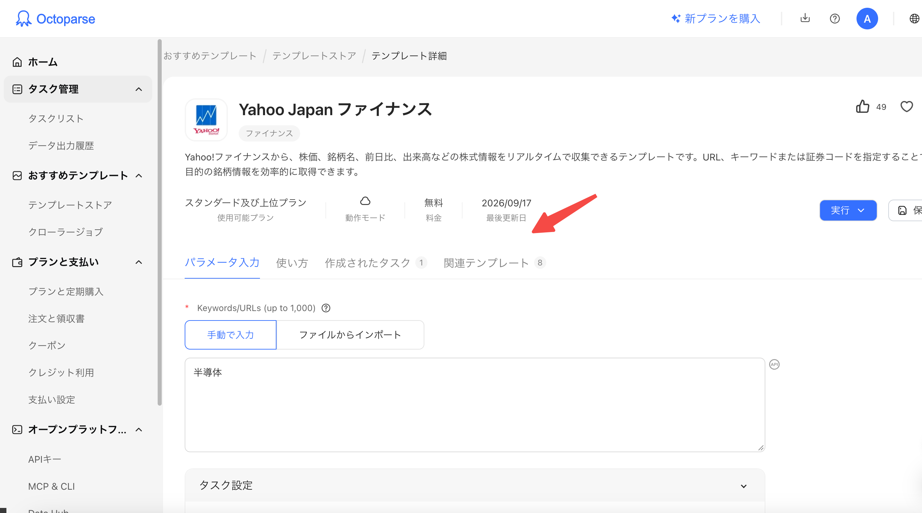Open データ出力履歴 in sidebar

[61, 146]
